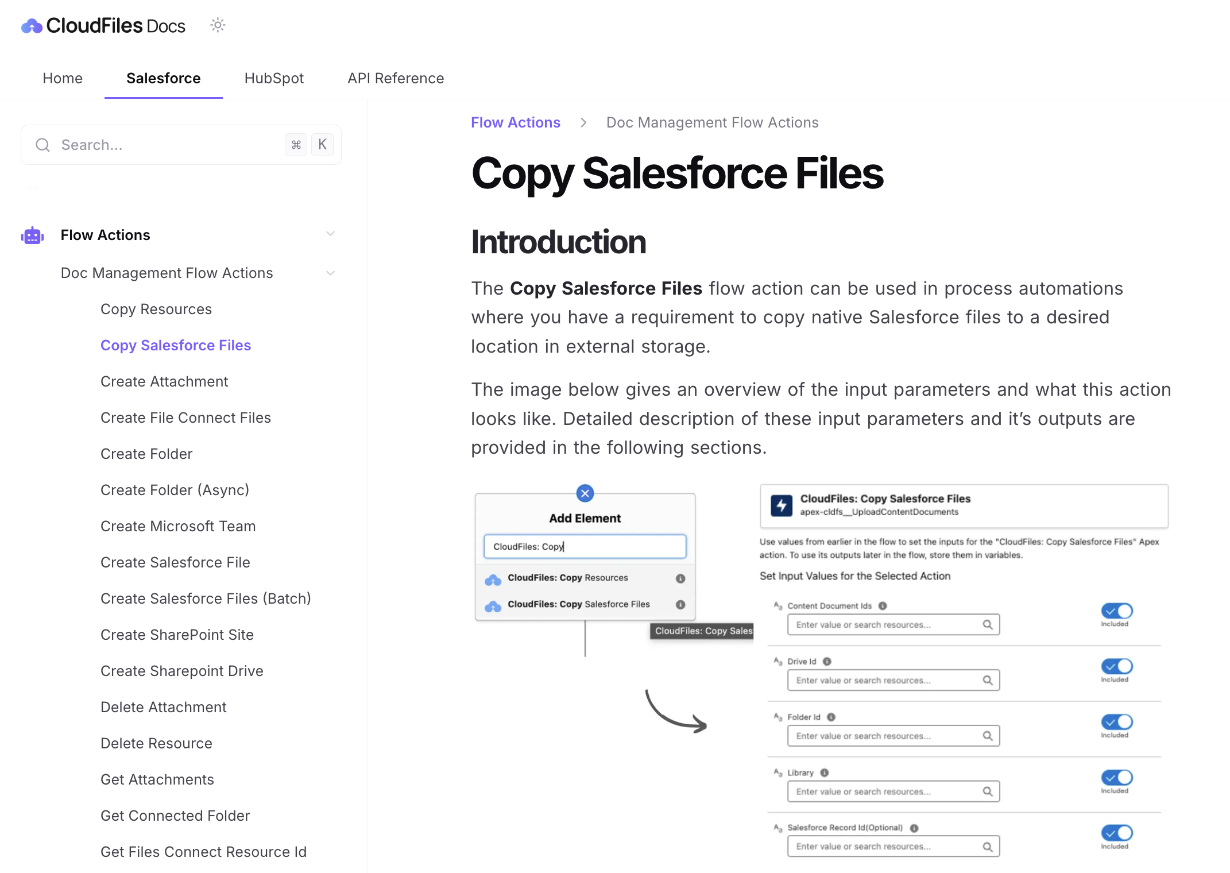Viewport: 1230px width, 873px height.
Task: Toggle Library included switch
Action: click(x=1117, y=778)
